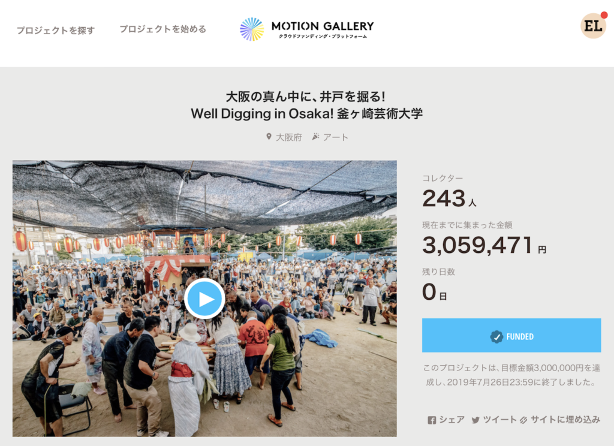Image resolution: width=614 pixels, height=446 pixels.
Task: Click サイトに埋め込み embed link
Action: click(x=565, y=420)
